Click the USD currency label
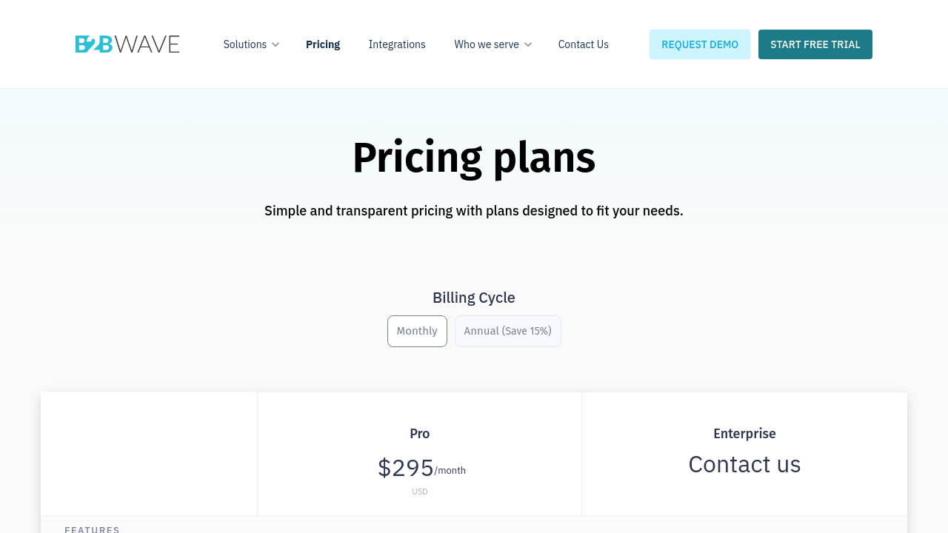 pyautogui.click(x=419, y=492)
